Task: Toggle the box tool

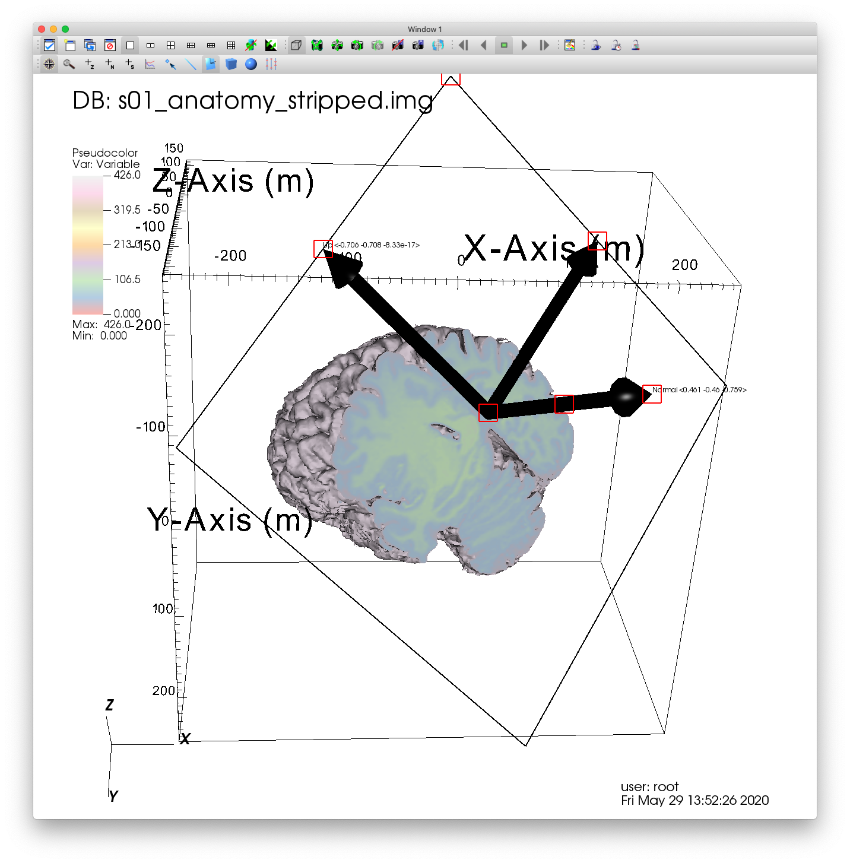Action: click(x=231, y=64)
